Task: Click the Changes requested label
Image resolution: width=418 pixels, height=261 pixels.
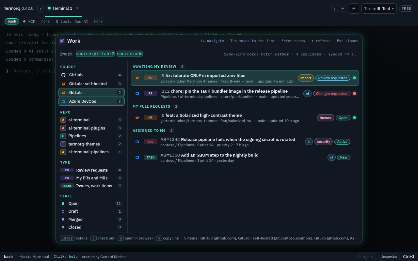Action: tap(331, 94)
